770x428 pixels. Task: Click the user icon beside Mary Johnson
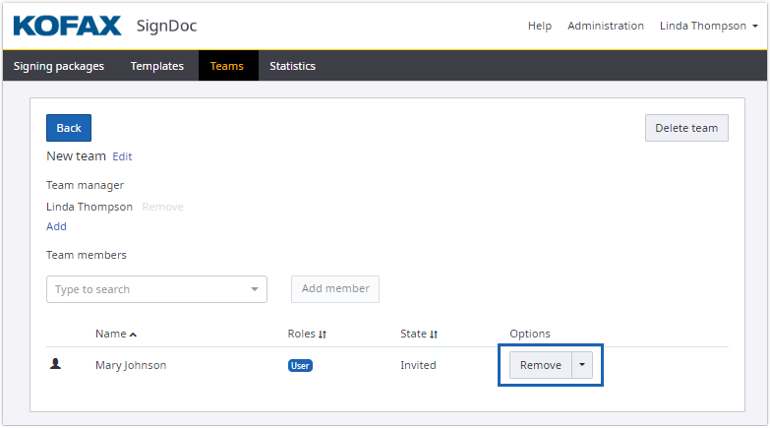[56, 364]
